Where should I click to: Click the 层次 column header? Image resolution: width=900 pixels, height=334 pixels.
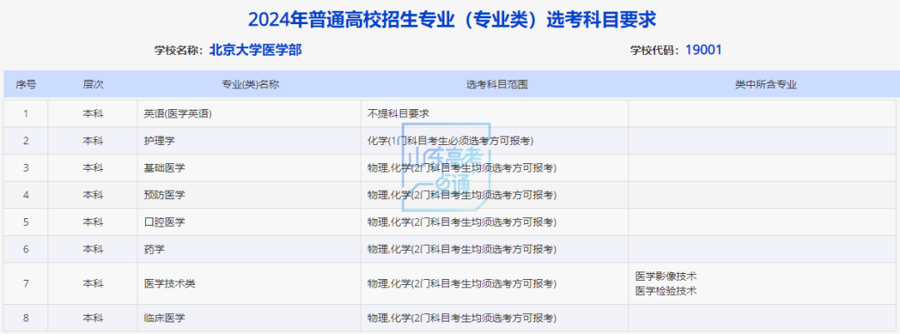pos(93,84)
